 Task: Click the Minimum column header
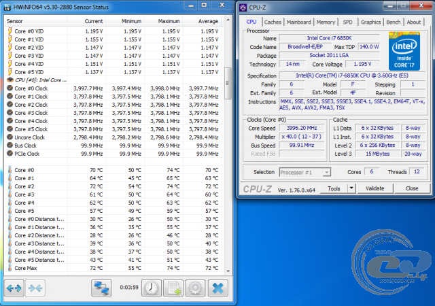coord(124,21)
